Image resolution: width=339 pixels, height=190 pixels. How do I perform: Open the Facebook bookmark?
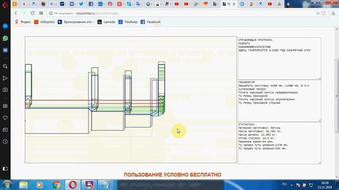(x=150, y=22)
